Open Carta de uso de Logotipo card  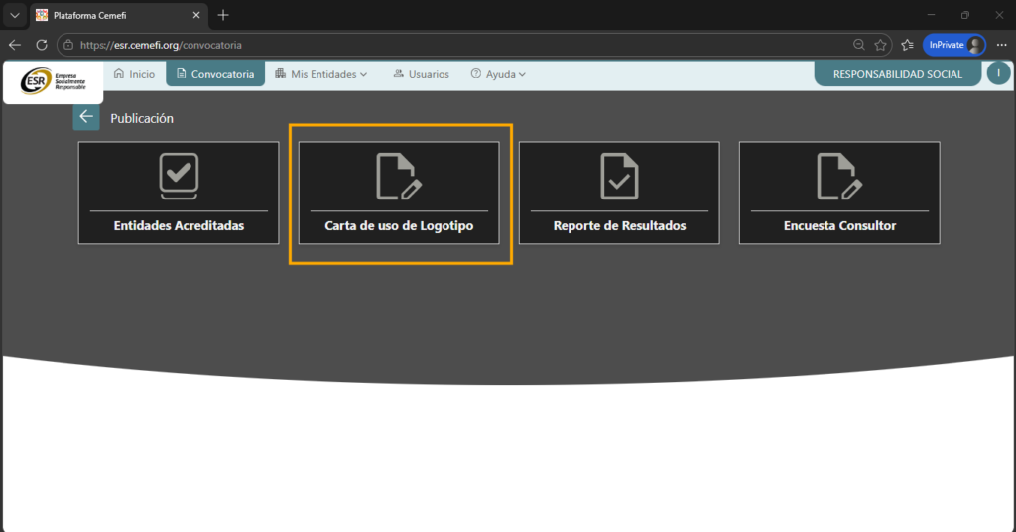399,193
